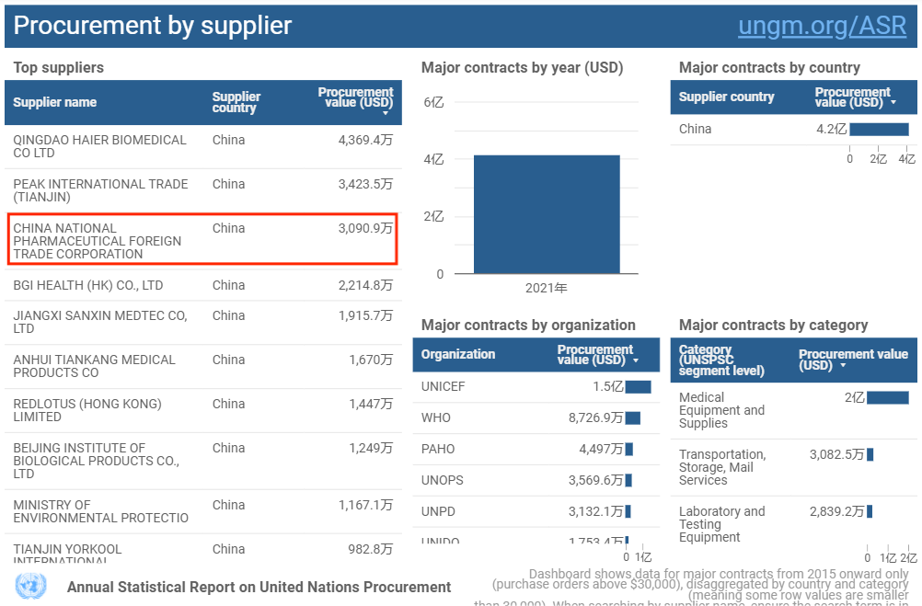Screen dimensions: 922x606
Task: Click the Medical Equipment and Supplies bar
Action: tap(888, 398)
